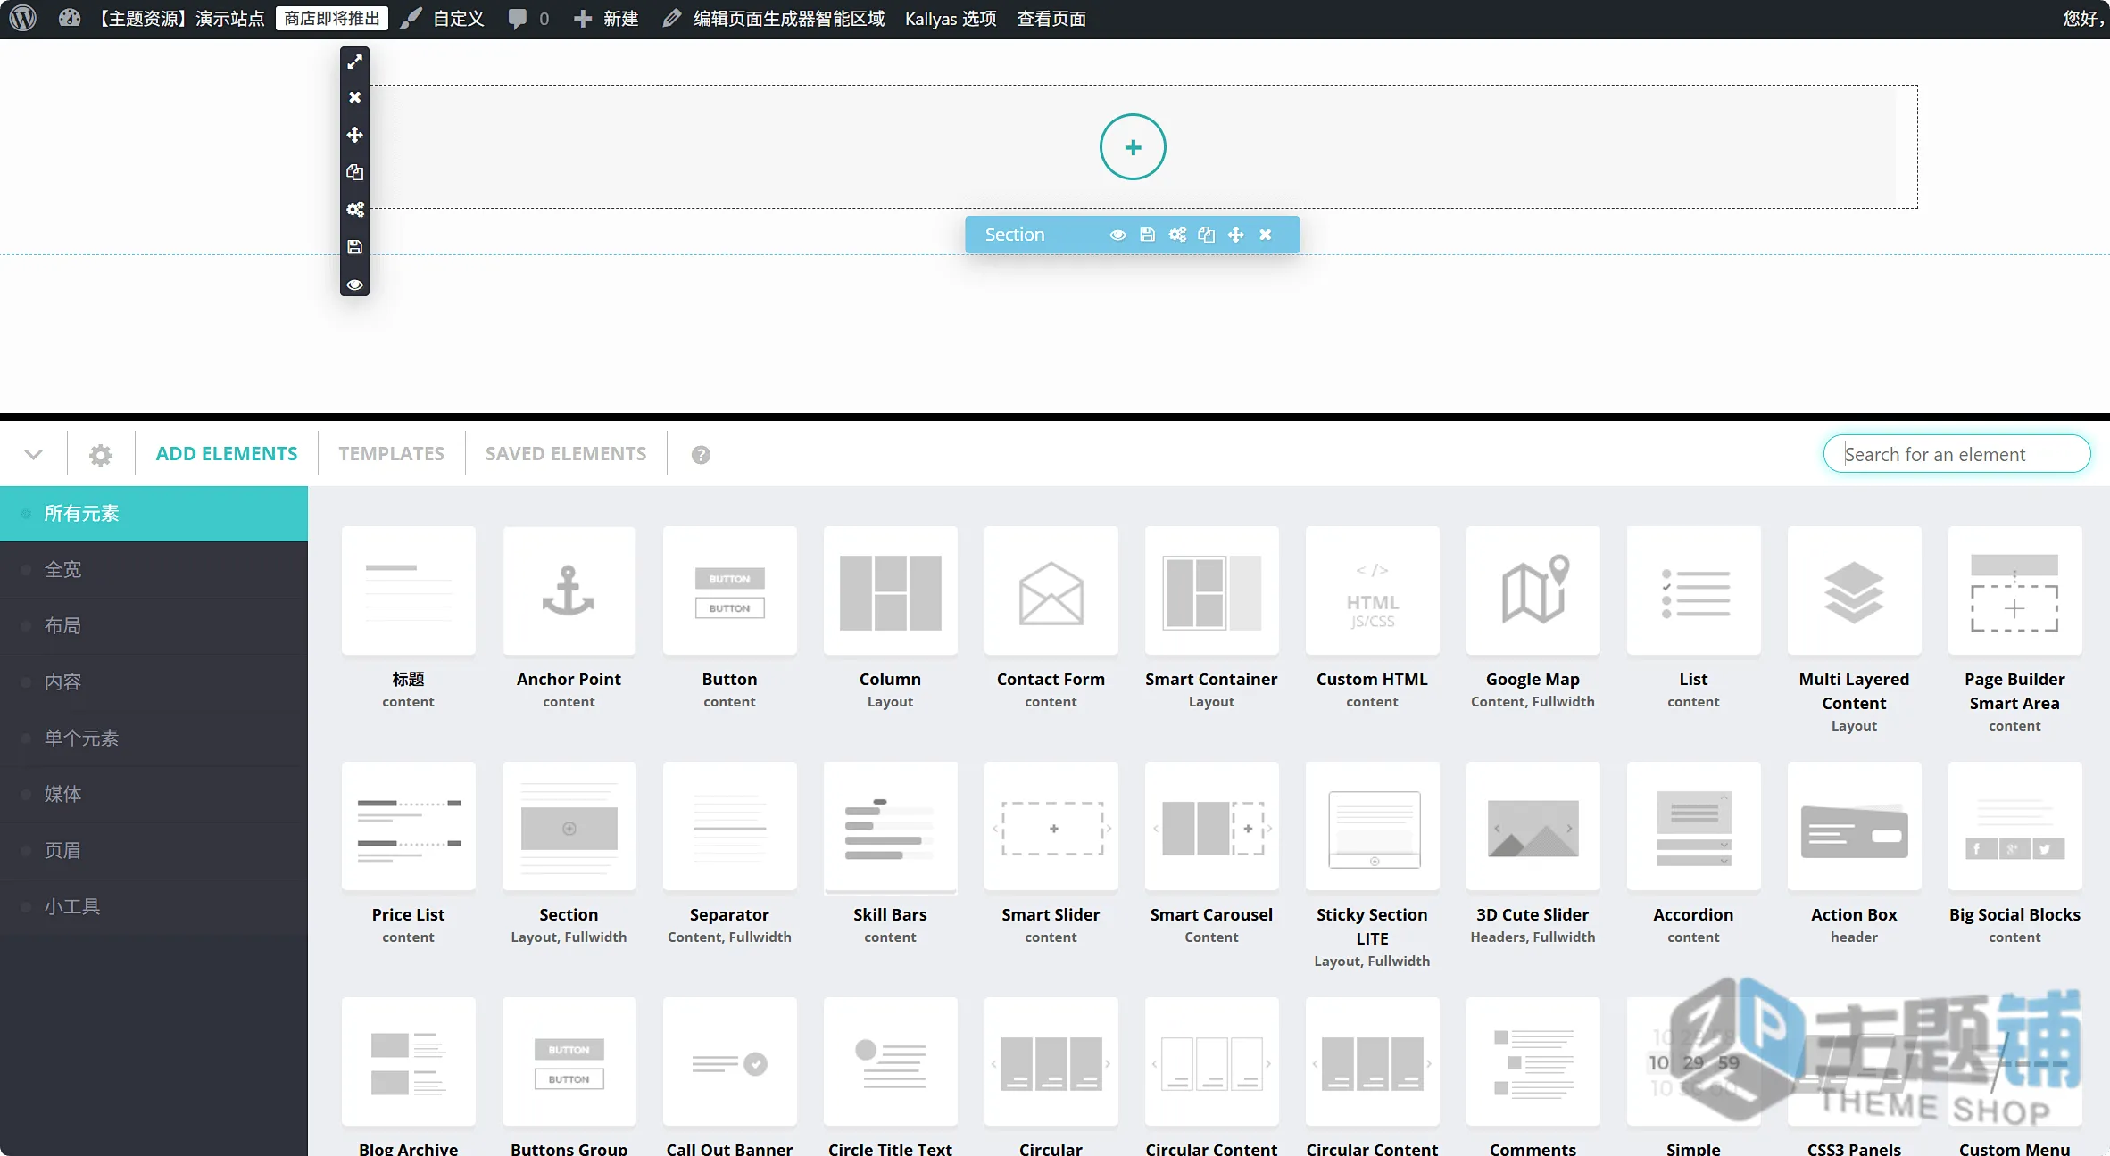Open 编辑页面生成器智能区域 link

click(x=773, y=18)
